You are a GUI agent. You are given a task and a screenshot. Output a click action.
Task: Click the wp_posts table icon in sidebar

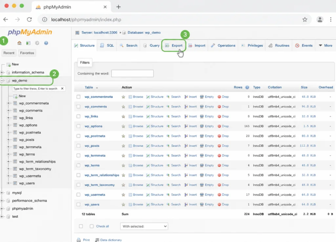15,140
